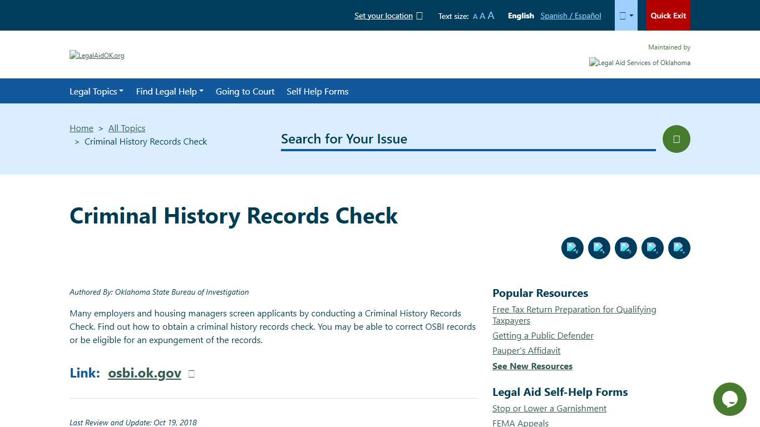The height and width of the screenshot is (427, 760).
Task: Select the largest text size A
Action: (x=490, y=15)
